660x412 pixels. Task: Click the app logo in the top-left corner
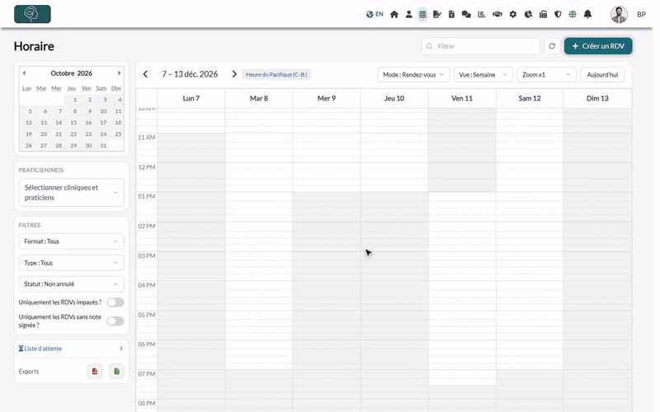(32, 14)
